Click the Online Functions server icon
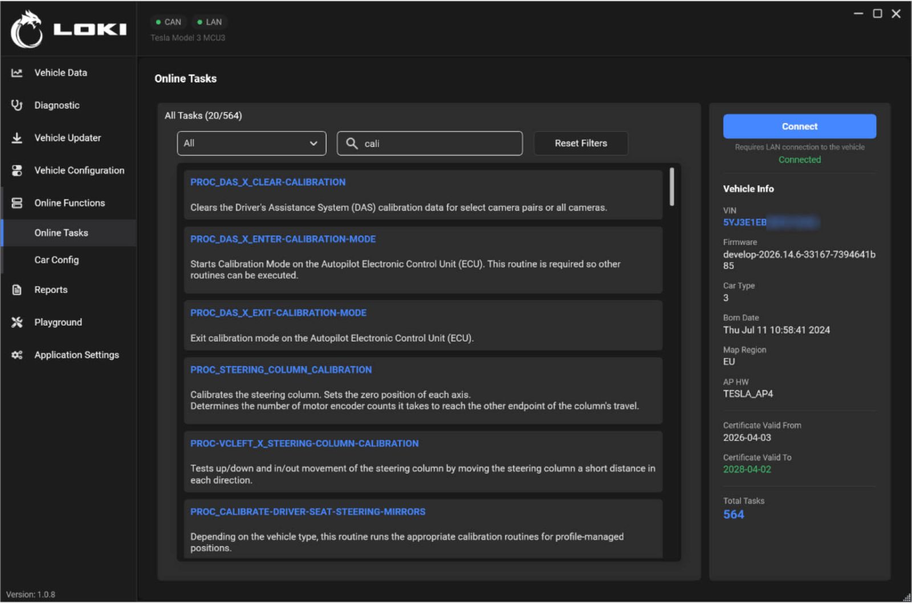912x603 pixels. point(17,203)
